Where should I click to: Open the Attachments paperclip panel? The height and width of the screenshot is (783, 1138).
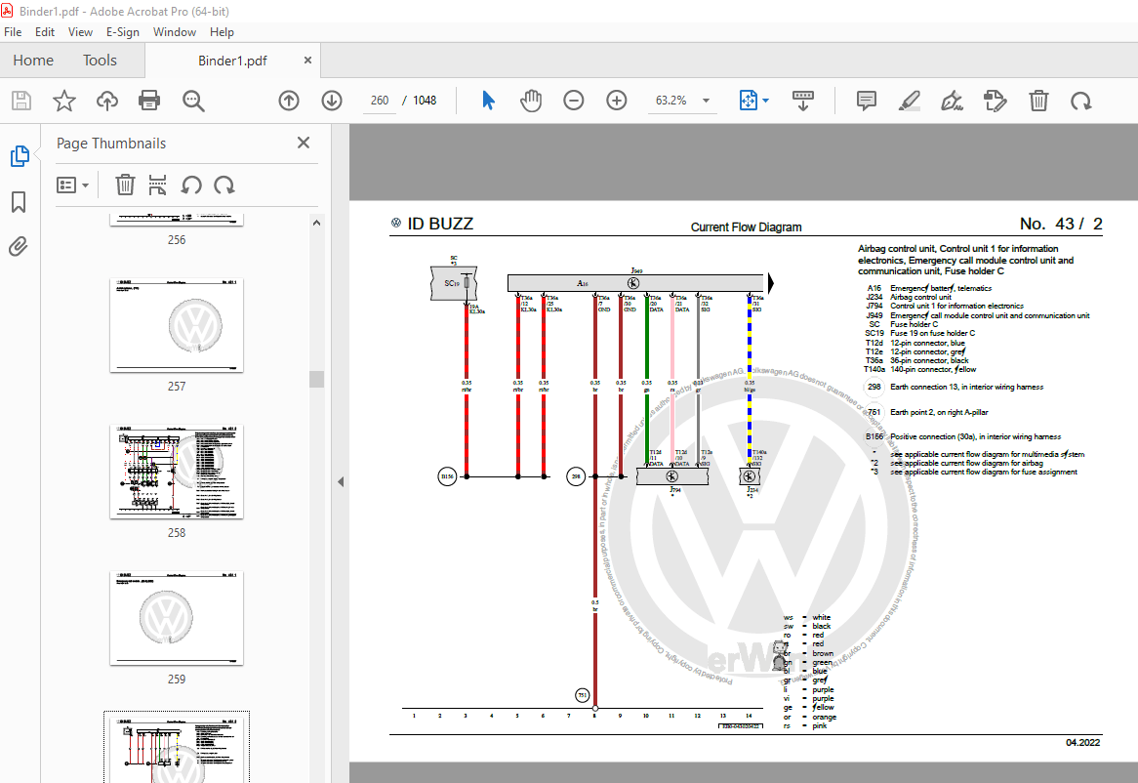(19, 247)
